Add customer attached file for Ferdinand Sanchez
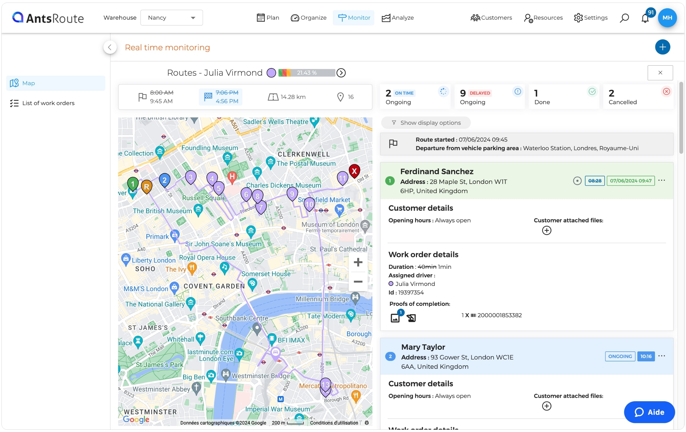The width and height of the screenshot is (686, 432). click(546, 230)
